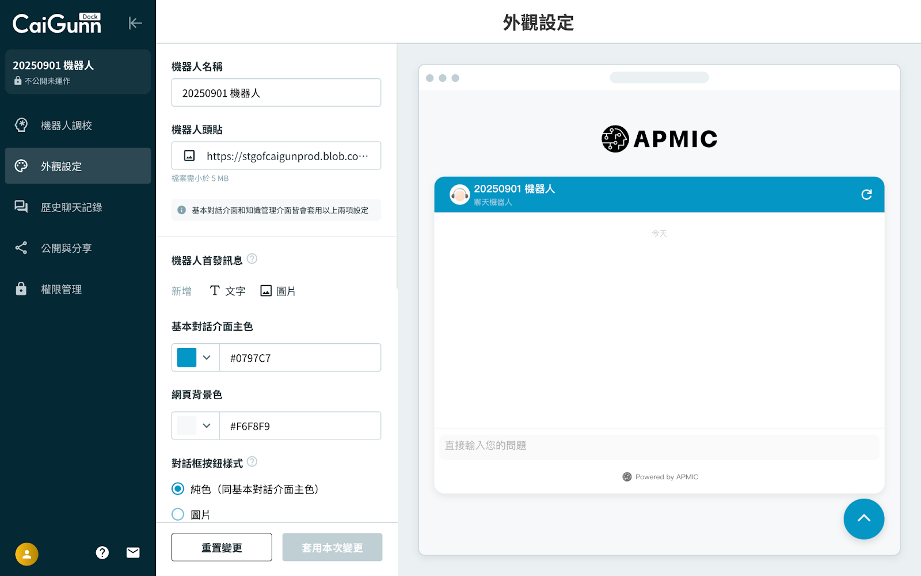
Task: Expand the 基本對話介面主色 color dropdown
Action: click(x=207, y=358)
